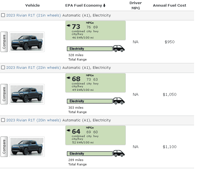Click the car icon for 303 miles range
The width and height of the screenshot is (199, 169).
[x=119, y=101]
